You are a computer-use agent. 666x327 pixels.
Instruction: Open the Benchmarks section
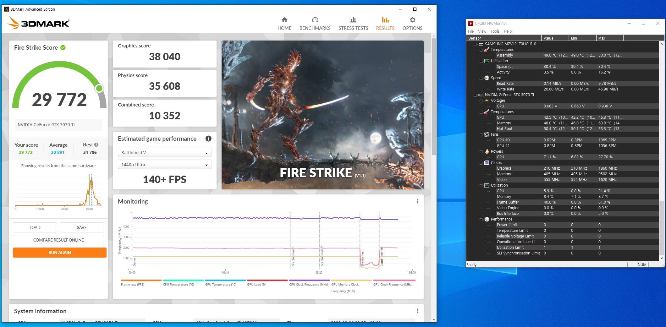315,24
